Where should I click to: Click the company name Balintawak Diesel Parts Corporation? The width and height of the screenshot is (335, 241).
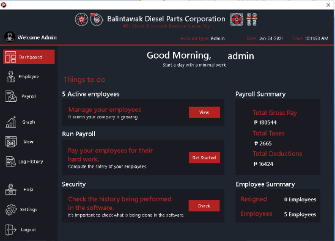click(166, 19)
